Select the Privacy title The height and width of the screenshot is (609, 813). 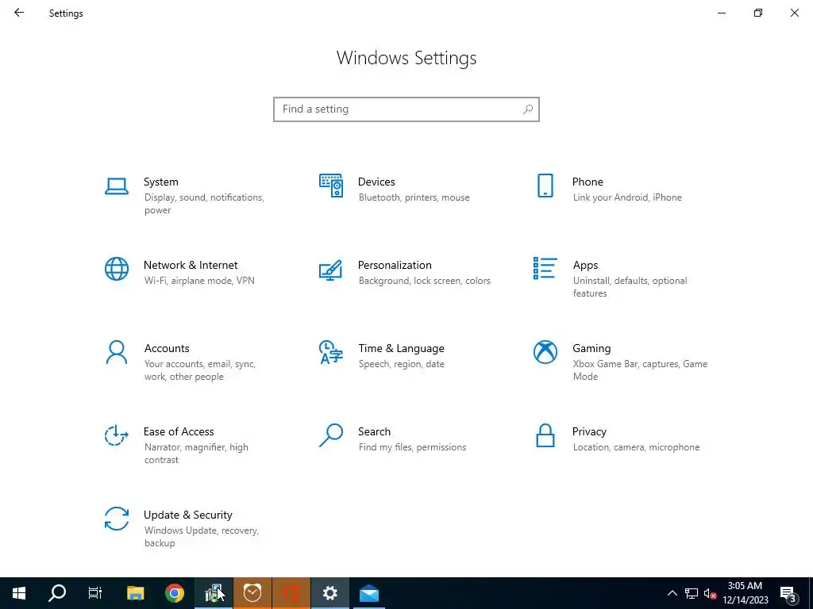click(x=589, y=432)
